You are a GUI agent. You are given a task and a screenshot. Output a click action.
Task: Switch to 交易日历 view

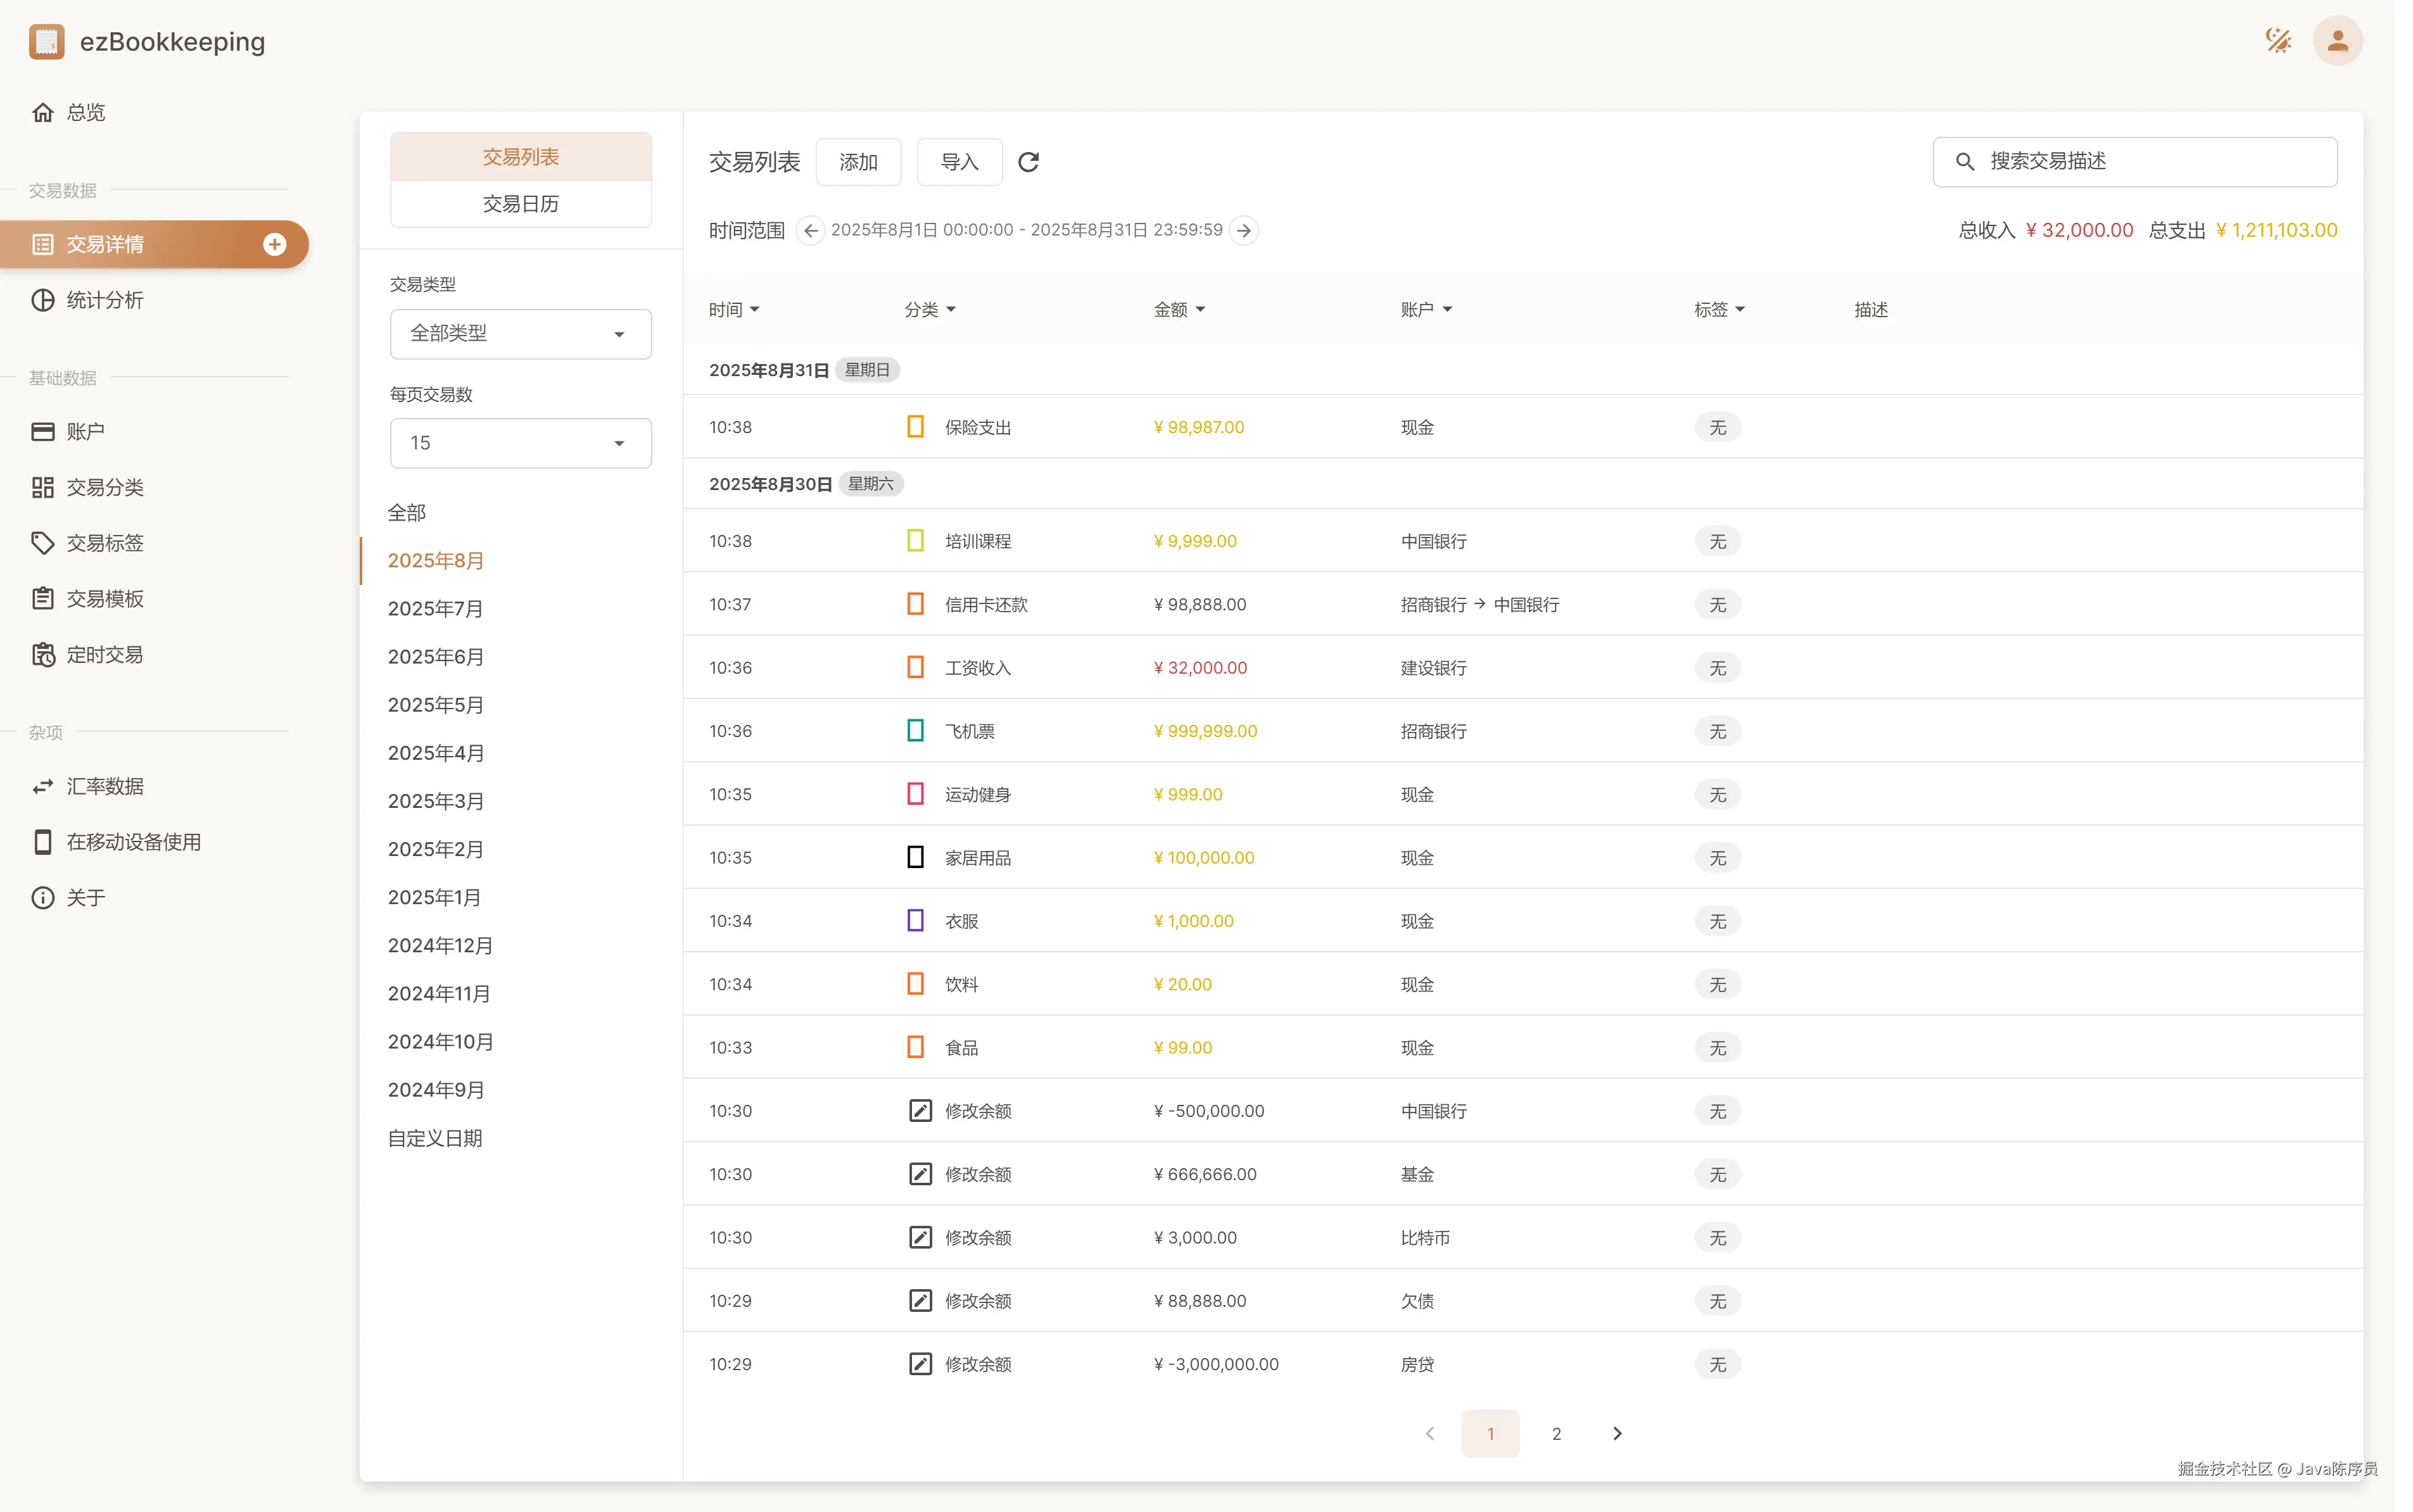[520, 204]
